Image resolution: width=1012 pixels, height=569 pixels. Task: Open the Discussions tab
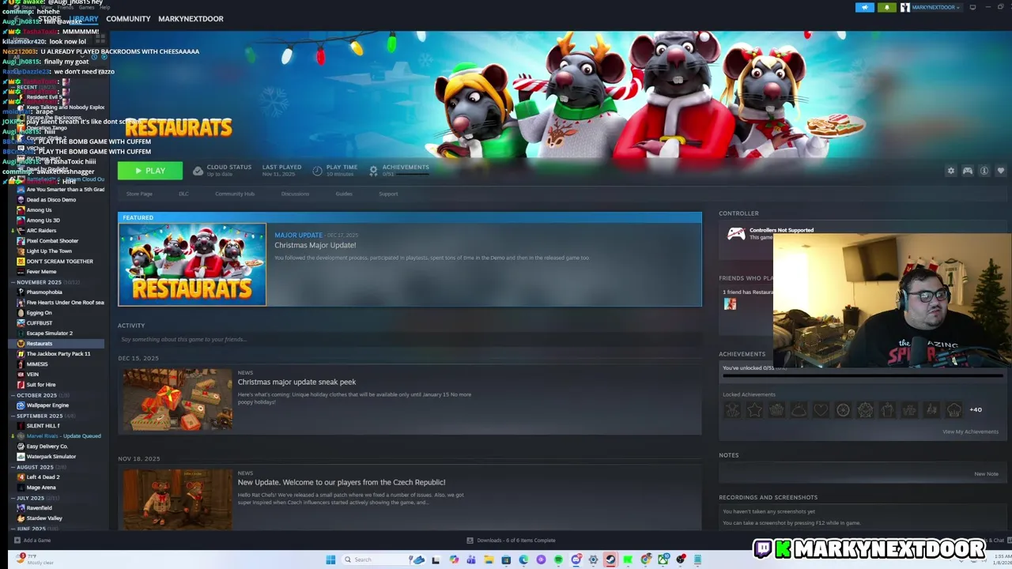pyautogui.click(x=295, y=194)
